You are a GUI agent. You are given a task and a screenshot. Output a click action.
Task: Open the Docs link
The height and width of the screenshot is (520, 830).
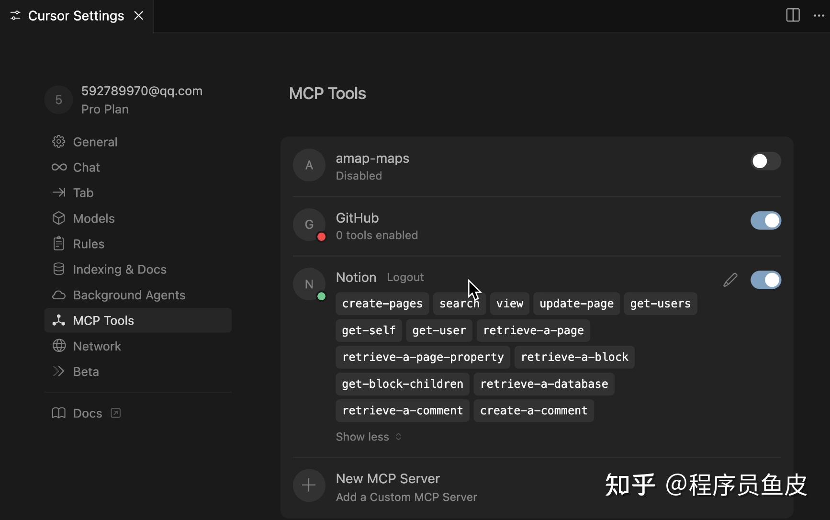(x=88, y=413)
